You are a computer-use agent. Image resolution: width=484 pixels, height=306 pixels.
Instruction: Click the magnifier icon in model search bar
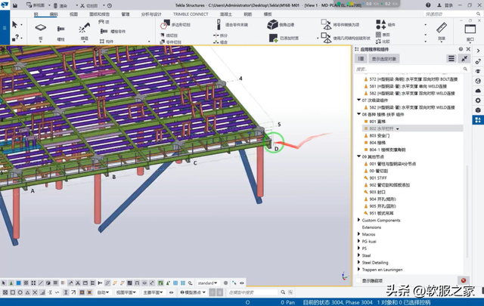point(283,292)
